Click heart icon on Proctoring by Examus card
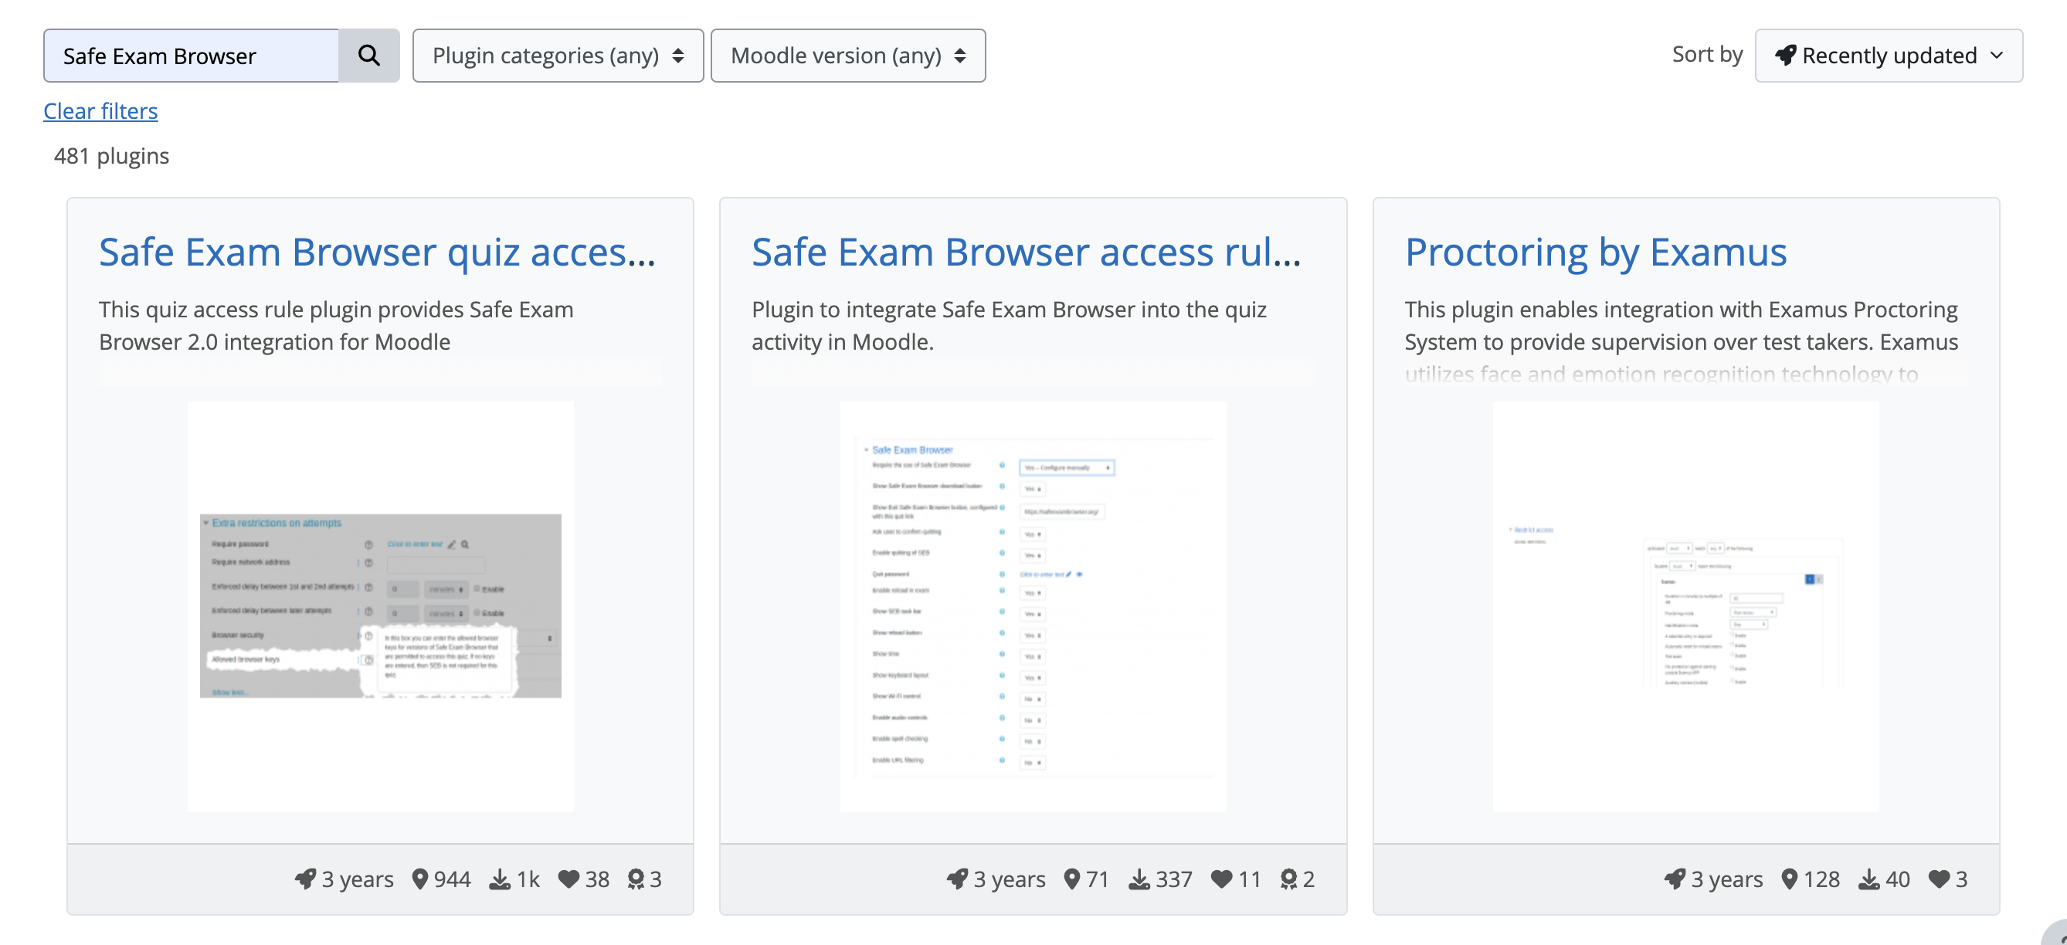2067x945 pixels. click(x=1939, y=879)
